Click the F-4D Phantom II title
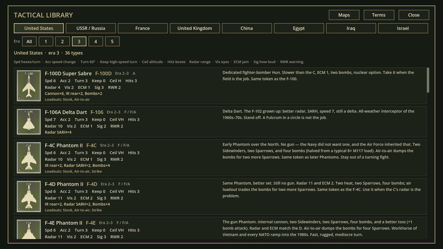The width and height of the screenshot is (443, 249). click(x=64, y=184)
